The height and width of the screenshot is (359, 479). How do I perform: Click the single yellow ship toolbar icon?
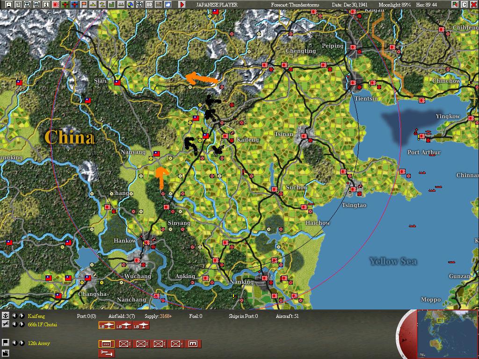(x=93, y=4)
